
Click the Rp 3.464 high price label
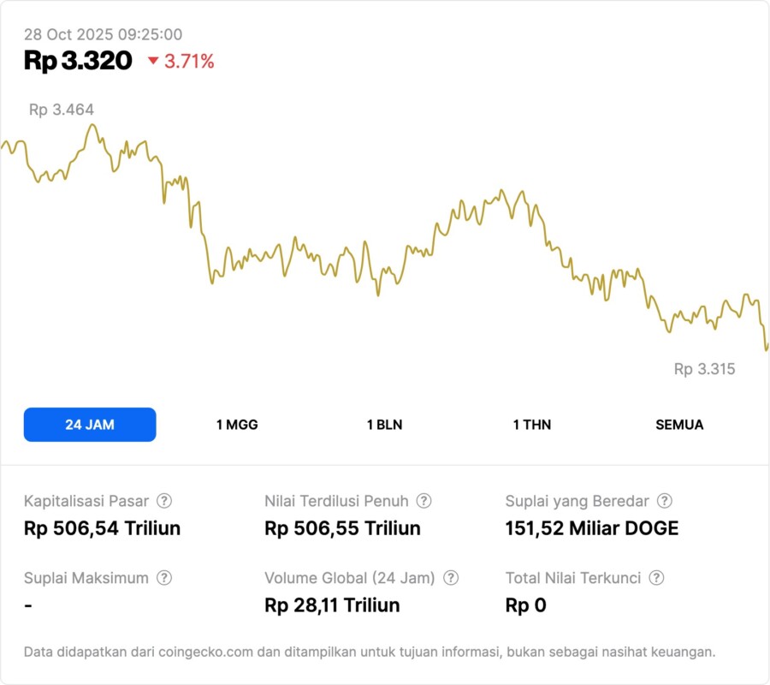click(x=62, y=110)
